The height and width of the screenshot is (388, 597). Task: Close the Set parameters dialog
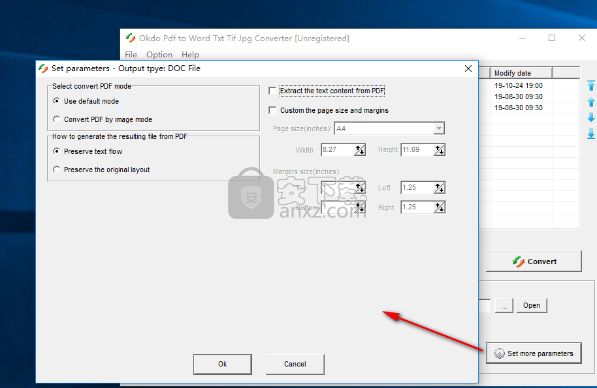point(468,68)
